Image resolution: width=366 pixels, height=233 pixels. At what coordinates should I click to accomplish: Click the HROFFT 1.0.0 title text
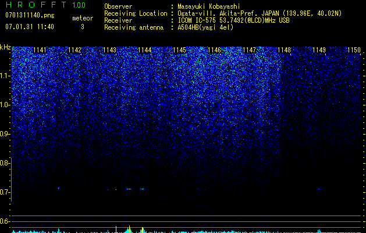coord(45,5)
